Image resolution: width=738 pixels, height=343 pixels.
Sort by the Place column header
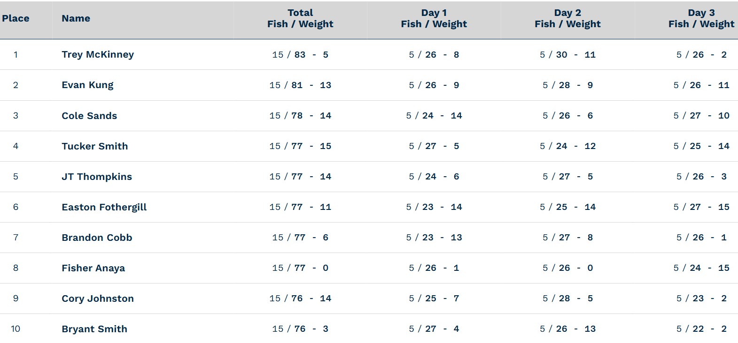tap(16, 18)
